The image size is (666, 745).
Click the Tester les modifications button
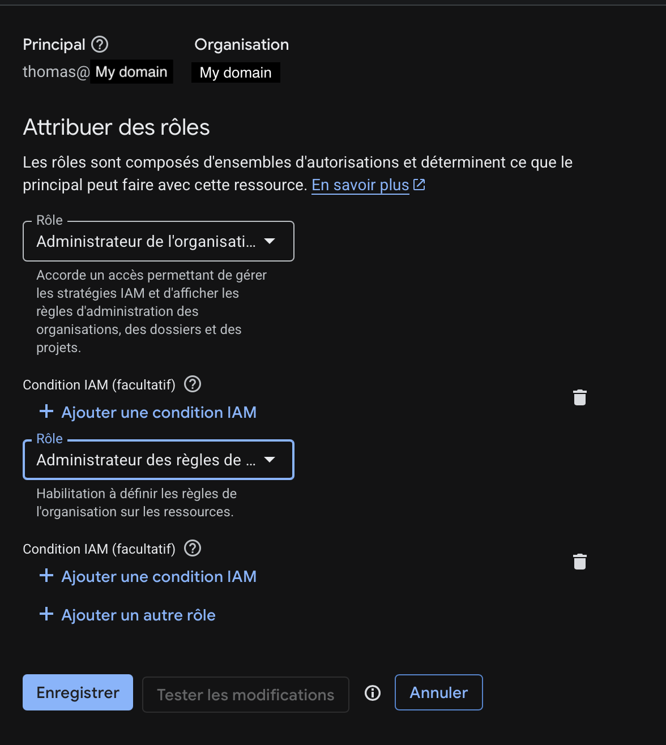coord(245,695)
